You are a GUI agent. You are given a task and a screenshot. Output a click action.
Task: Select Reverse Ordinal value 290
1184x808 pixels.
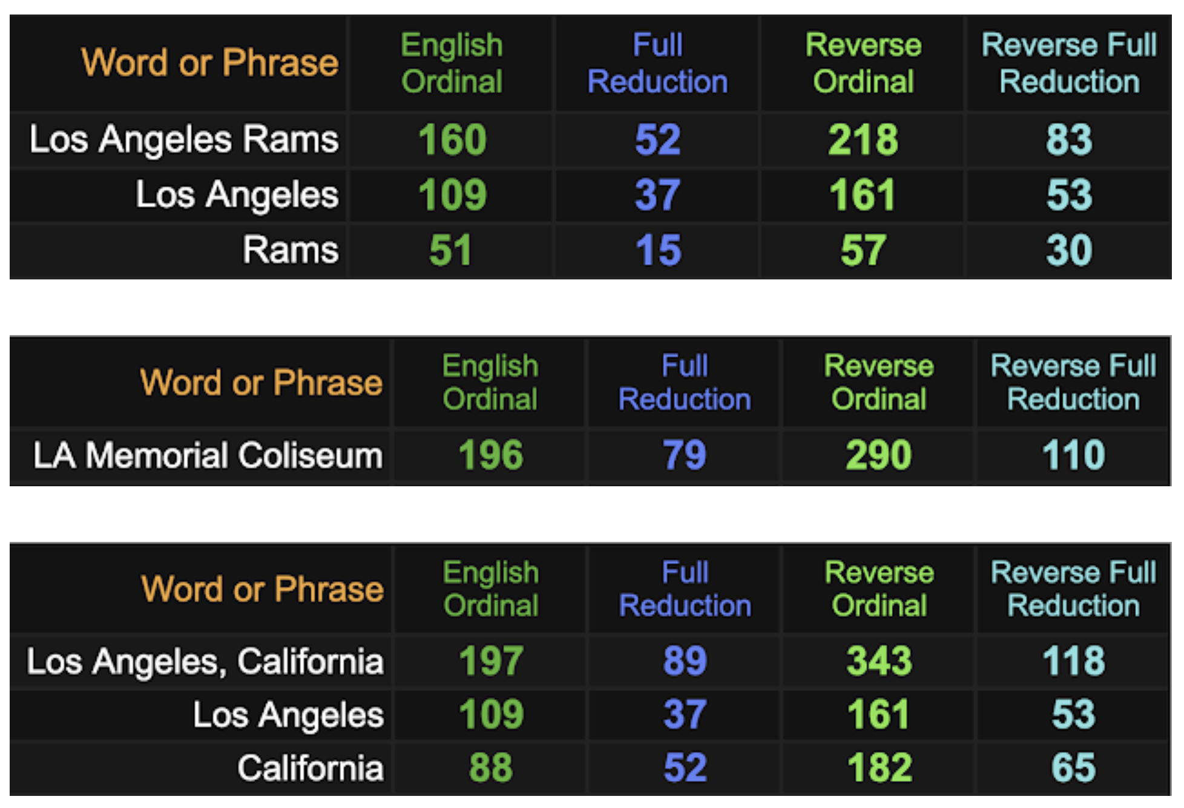click(879, 455)
